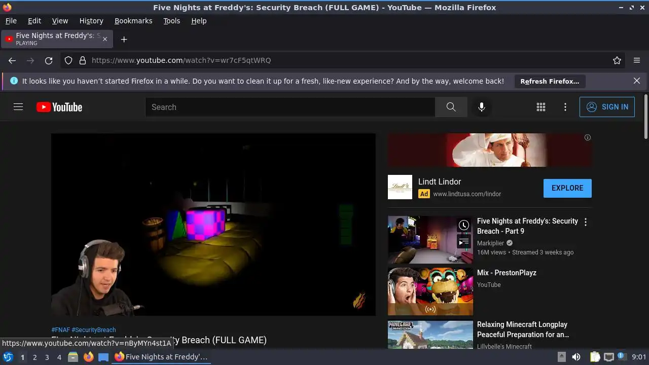649x365 pixels.
Task: Open the History menu
Action: pos(91,21)
